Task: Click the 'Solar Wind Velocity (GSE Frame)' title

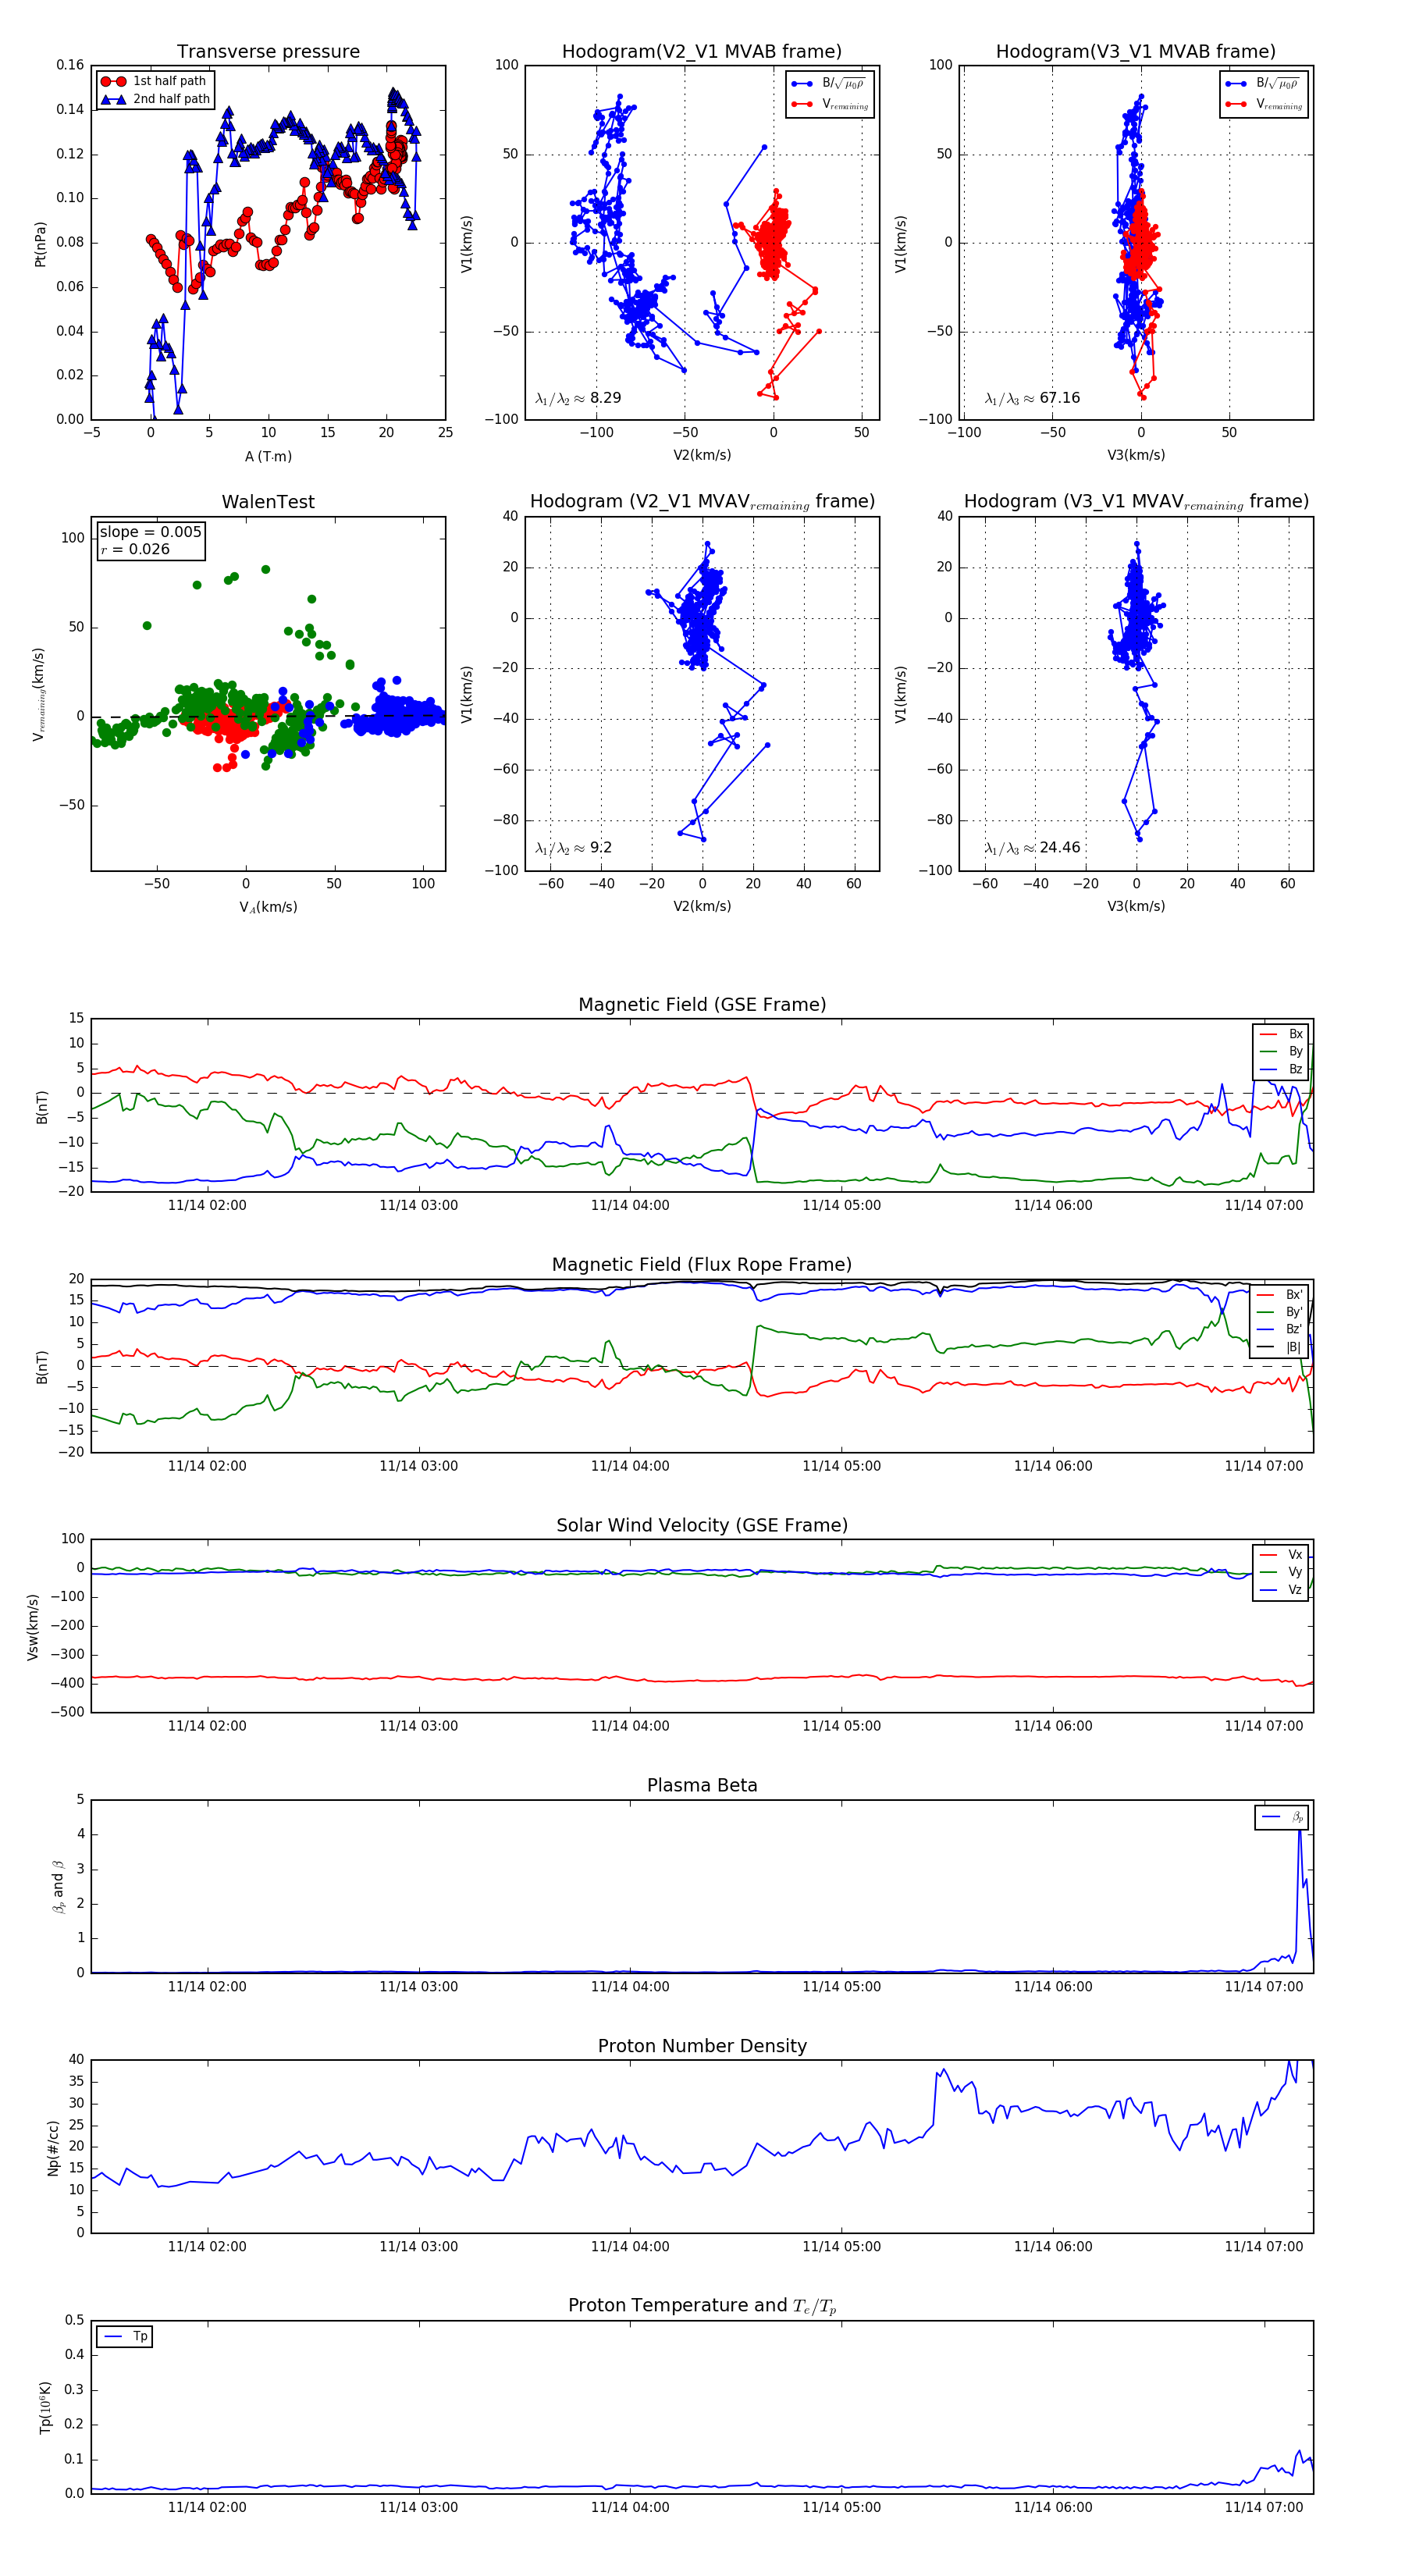Action: coord(702,1525)
